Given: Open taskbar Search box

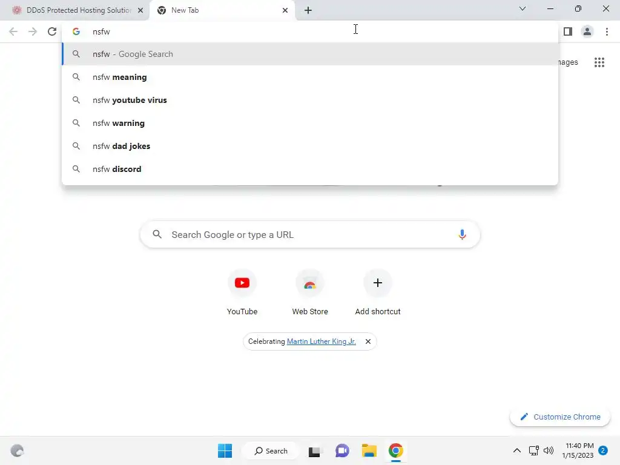Looking at the screenshot, I should tap(271, 450).
